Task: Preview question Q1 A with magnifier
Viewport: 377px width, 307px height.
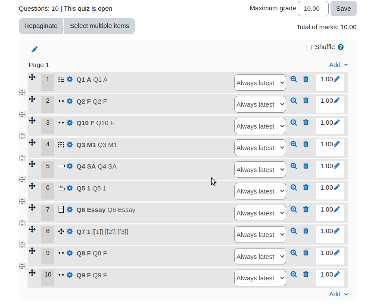Action: pyautogui.click(x=293, y=79)
